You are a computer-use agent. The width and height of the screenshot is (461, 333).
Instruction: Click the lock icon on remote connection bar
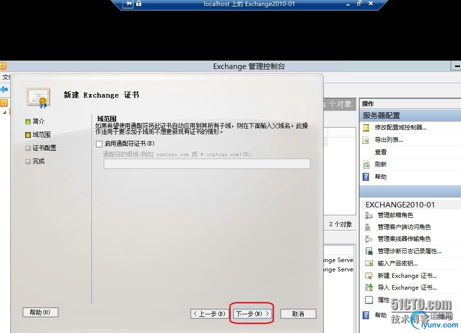[x=139, y=3]
